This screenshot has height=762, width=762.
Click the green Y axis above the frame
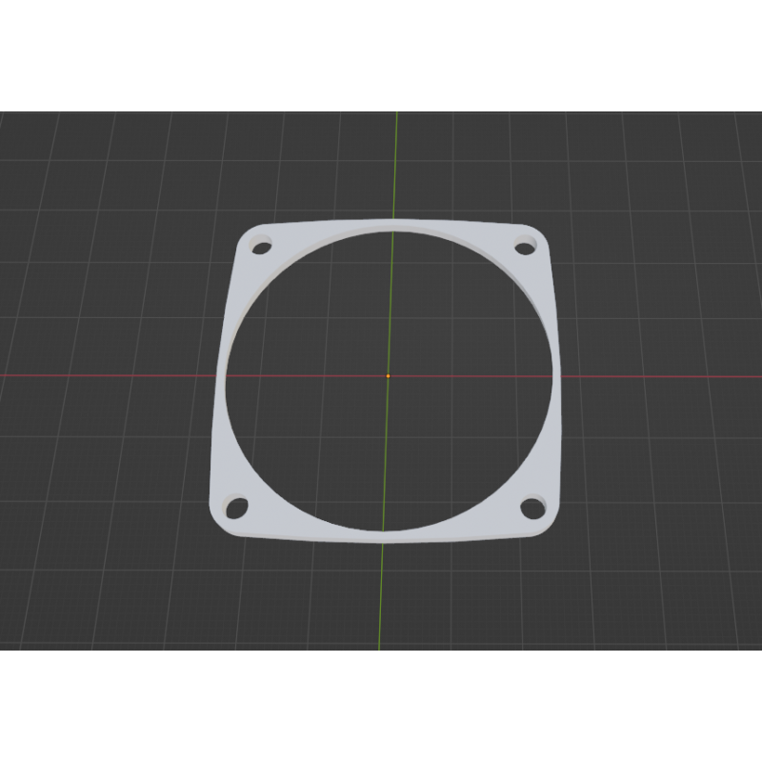pyautogui.click(x=393, y=162)
